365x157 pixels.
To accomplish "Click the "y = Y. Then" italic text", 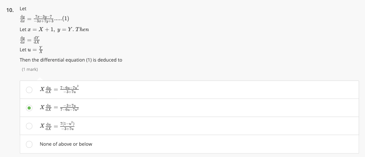I will point(74,29).
